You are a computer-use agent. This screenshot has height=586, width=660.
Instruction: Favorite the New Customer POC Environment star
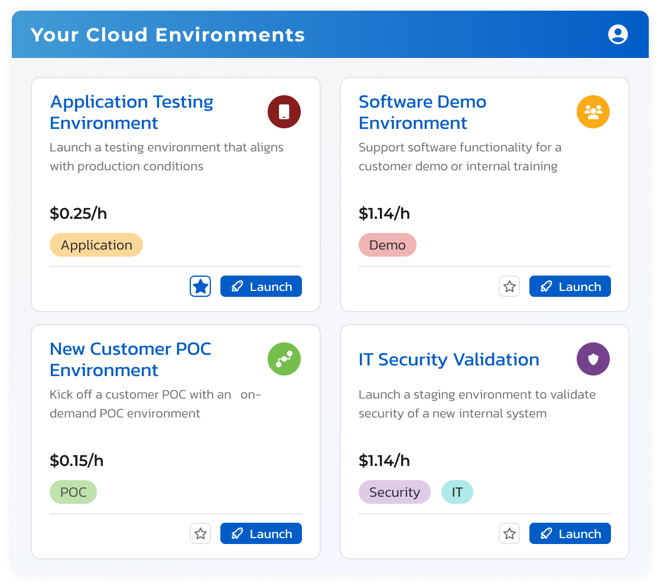click(200, 534)
